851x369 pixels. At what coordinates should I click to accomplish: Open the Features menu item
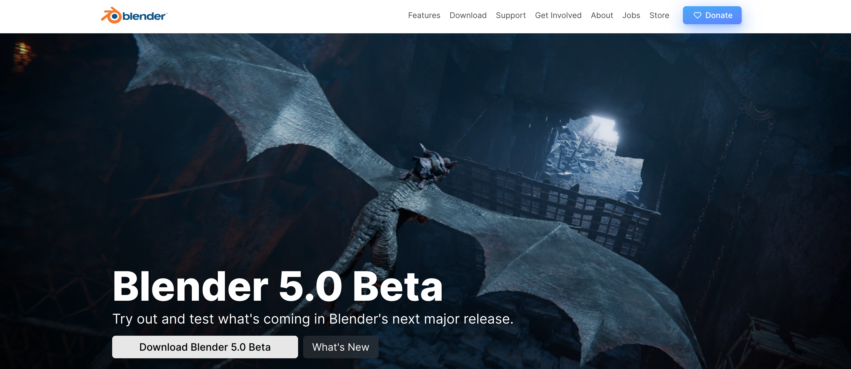coord(424,16)
